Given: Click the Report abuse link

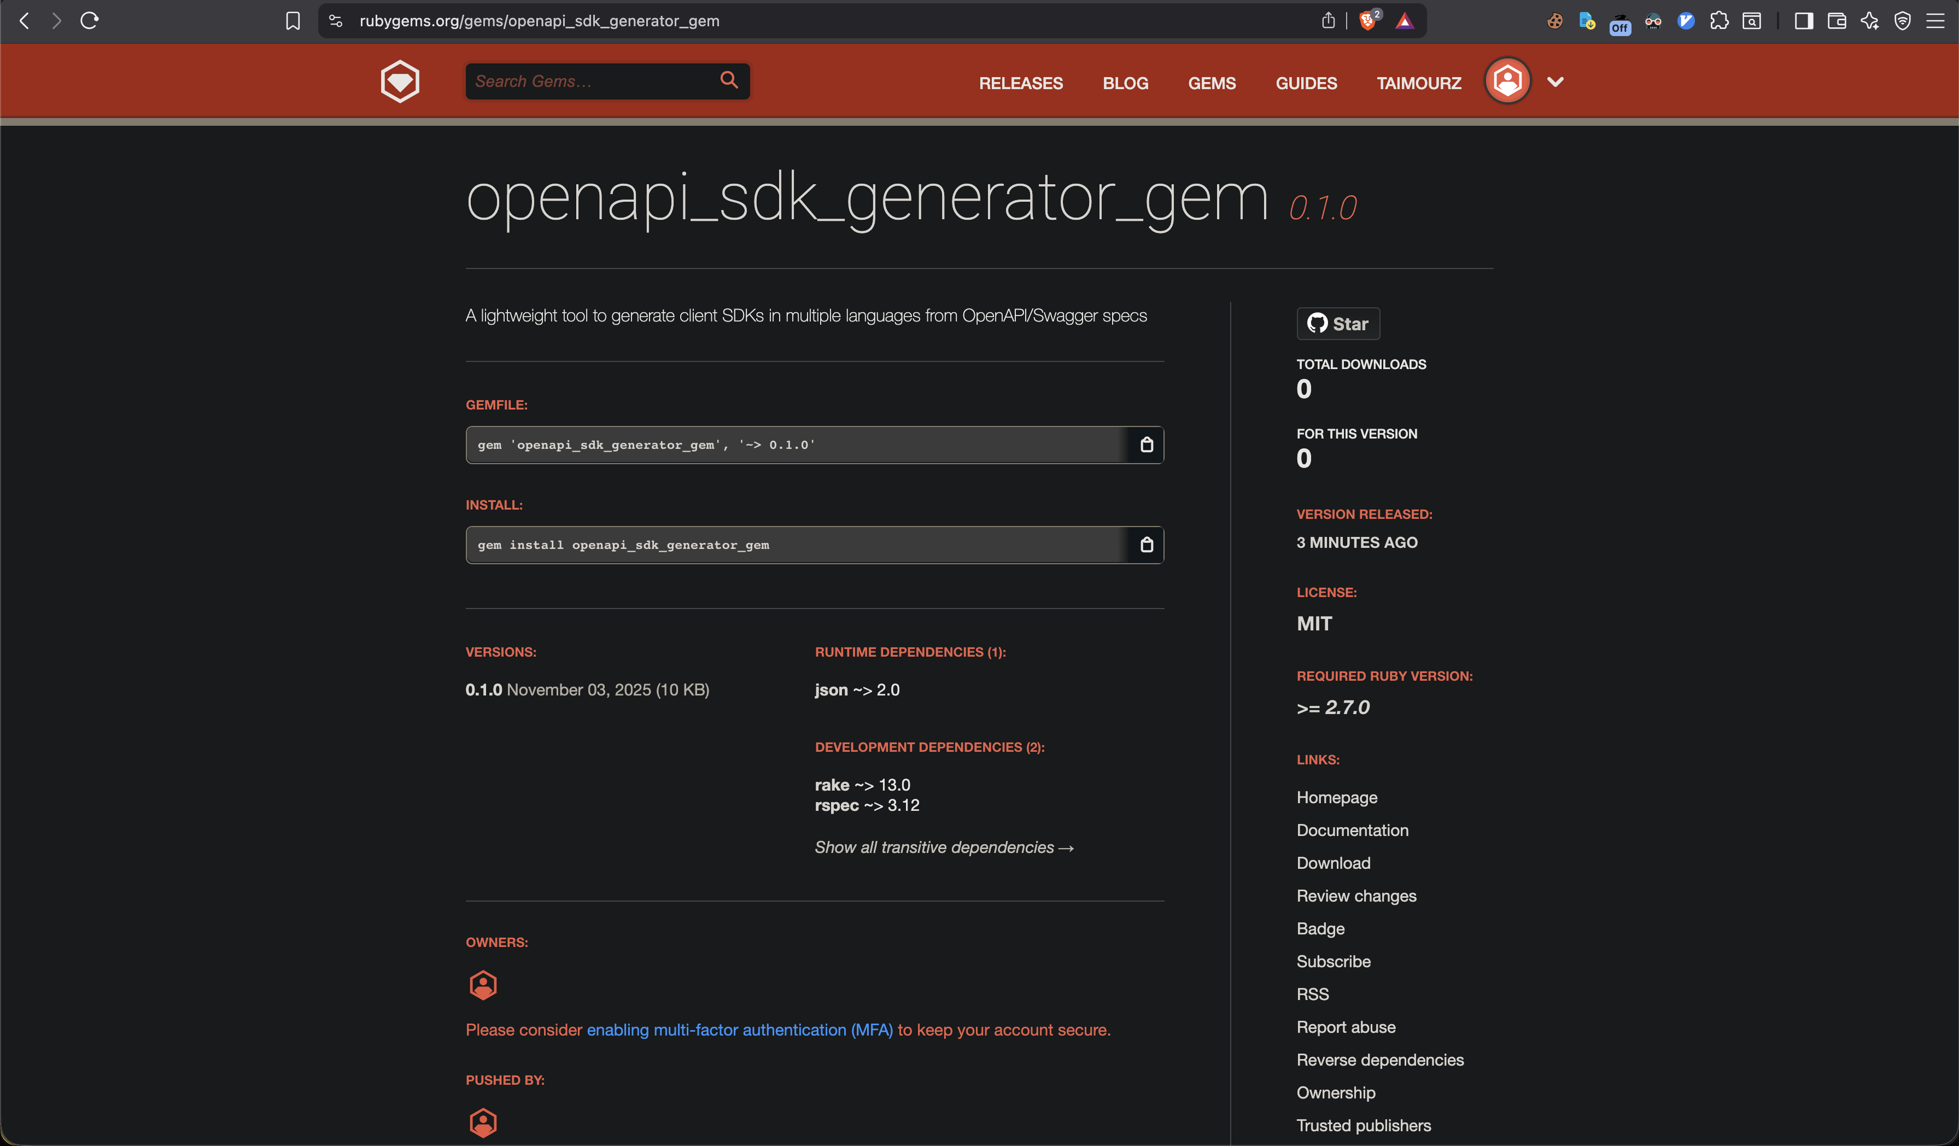Looking at the screenshot, I should point(1346,1027).
